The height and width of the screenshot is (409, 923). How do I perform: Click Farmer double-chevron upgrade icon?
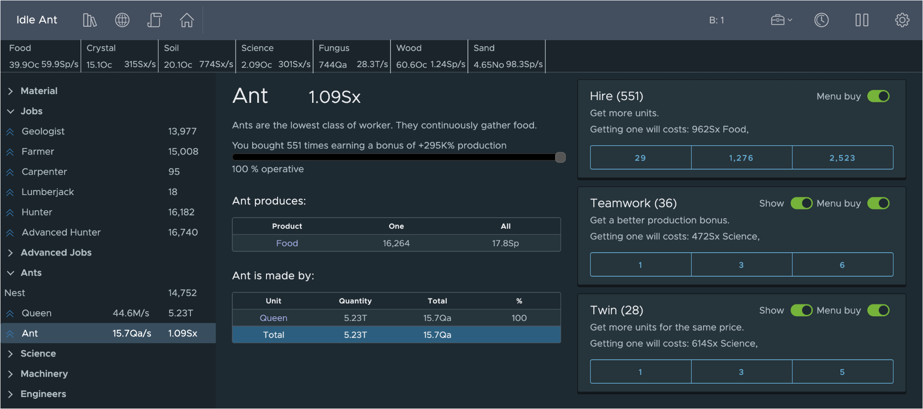tap(10, 152)
